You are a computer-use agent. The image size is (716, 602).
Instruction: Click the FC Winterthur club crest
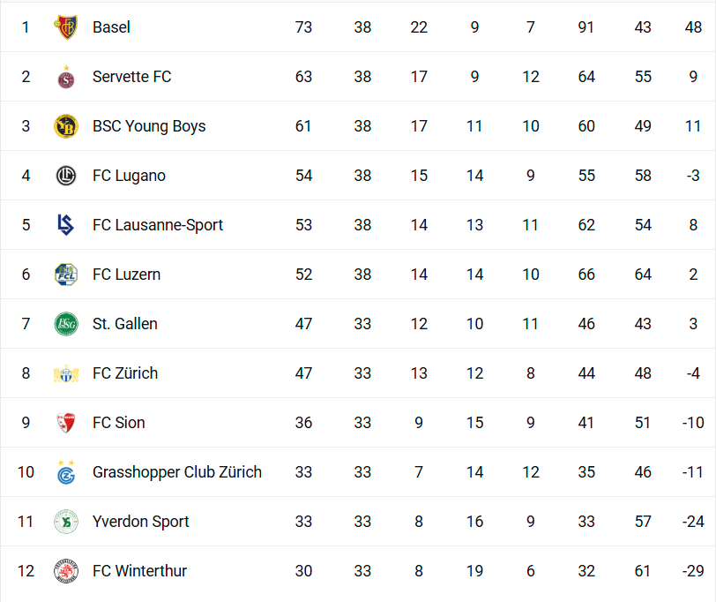[x=65, y=571]
